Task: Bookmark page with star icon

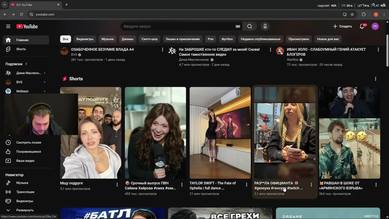Action: 352,14
